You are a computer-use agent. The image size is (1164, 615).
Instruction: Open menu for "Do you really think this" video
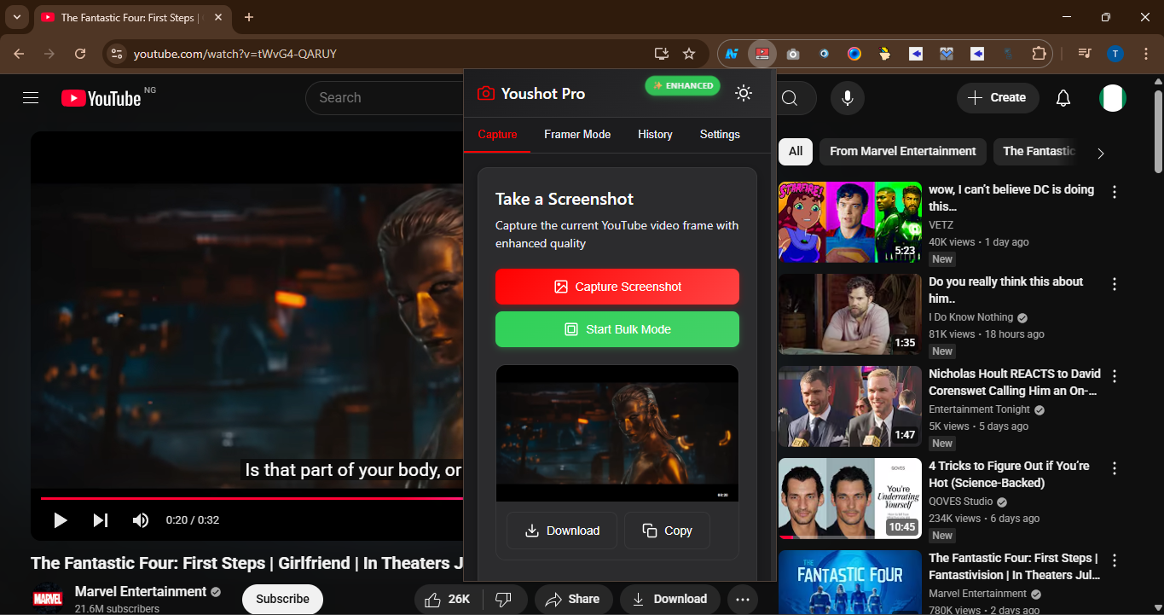(1115, 283)
